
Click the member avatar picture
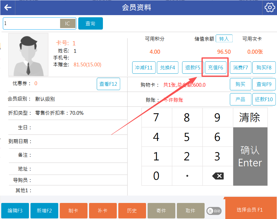point(28,55)
